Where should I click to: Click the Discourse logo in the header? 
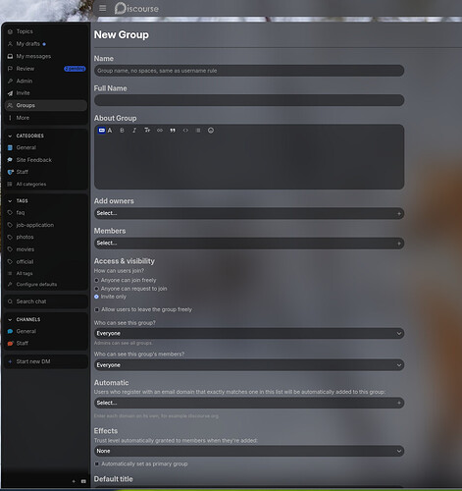click(136, 8)
